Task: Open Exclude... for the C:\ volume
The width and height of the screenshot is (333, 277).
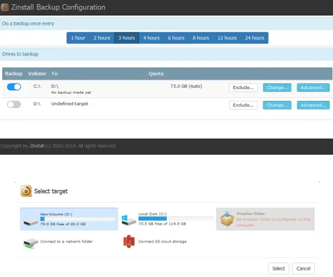Action: coord(243,88)
